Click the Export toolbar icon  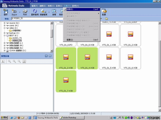click(14, 12)
